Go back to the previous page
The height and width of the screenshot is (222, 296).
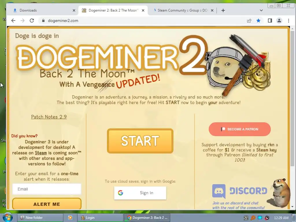point(13,21)
